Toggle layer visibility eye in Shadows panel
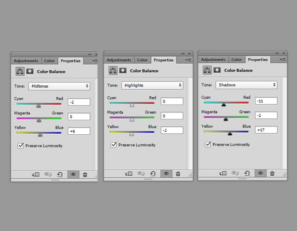297x231 pixels. (261, 173)
